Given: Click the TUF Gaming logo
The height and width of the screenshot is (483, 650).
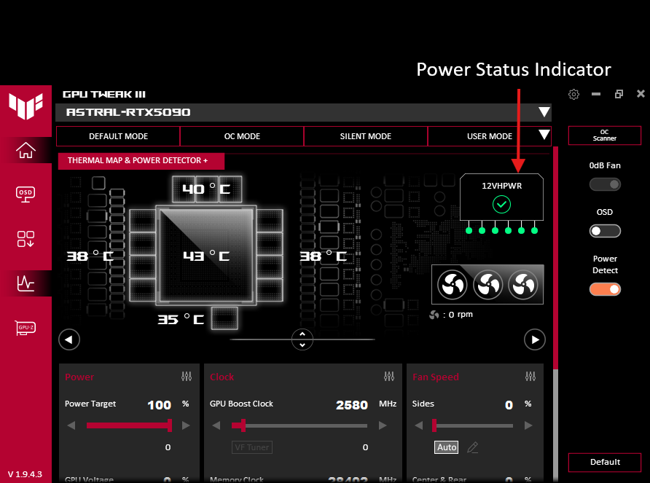Looking at the screenshot, I should 26,106.
